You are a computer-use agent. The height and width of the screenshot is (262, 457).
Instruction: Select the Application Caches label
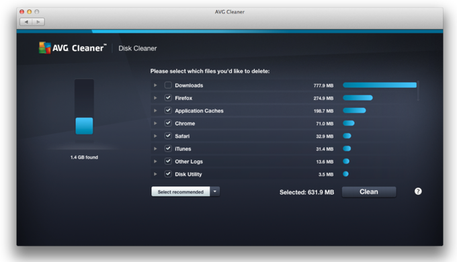pos(199,111)
